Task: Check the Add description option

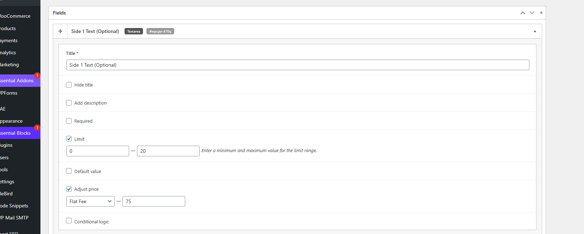Action: 69,103
